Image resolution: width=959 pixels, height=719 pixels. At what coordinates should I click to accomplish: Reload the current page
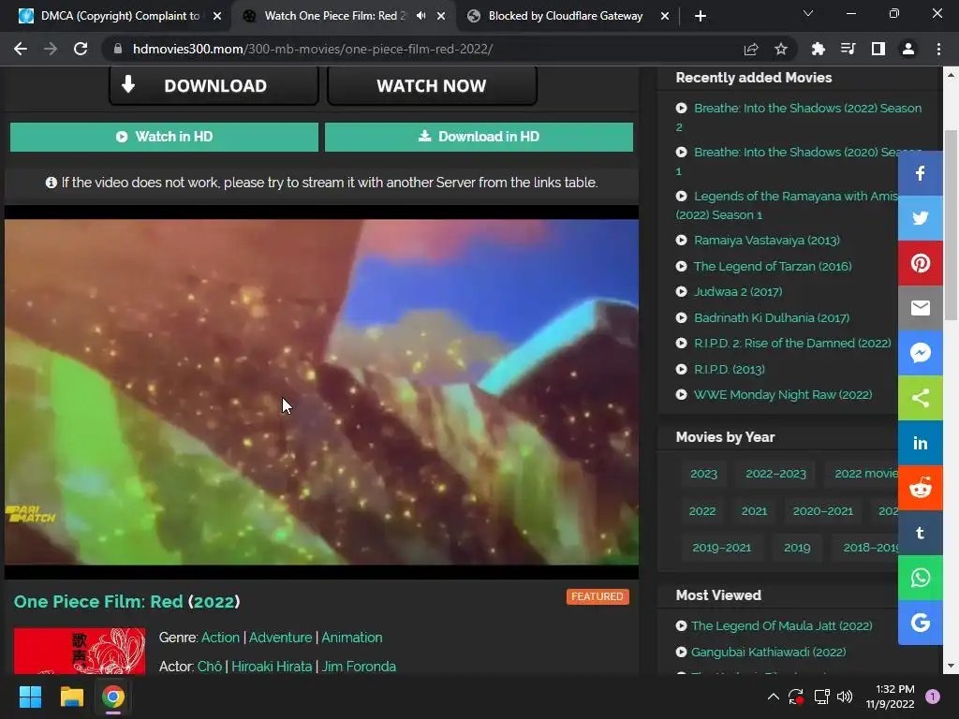pyautogui.click(x=81, y=49)
